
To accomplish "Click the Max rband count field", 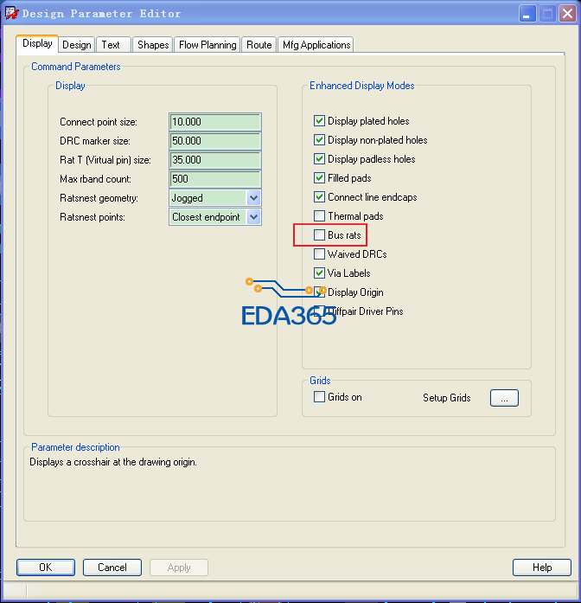I will [x=215, y=179].
